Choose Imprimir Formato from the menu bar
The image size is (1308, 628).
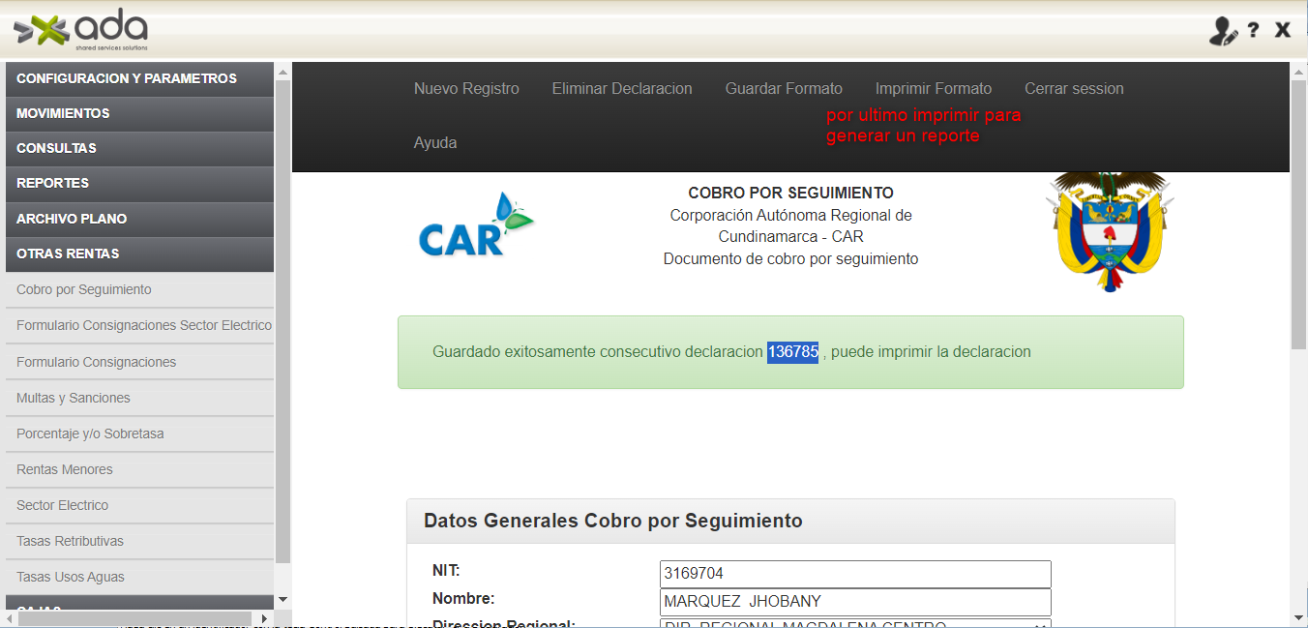(933, 88)
